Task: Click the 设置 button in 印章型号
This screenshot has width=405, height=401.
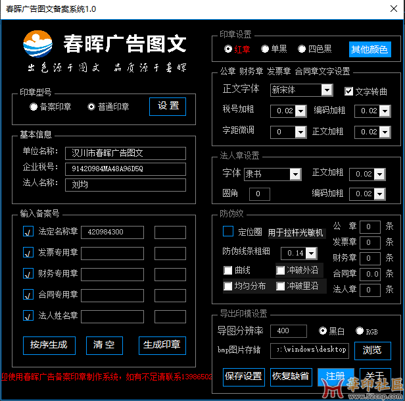Action: [168, 106]
